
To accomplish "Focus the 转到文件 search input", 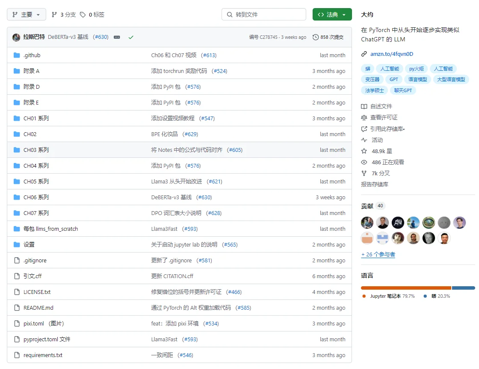I will 264,15.
